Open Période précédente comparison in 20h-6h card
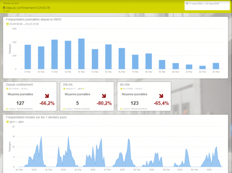Viewport: 232px width, 173px height. 82,109
